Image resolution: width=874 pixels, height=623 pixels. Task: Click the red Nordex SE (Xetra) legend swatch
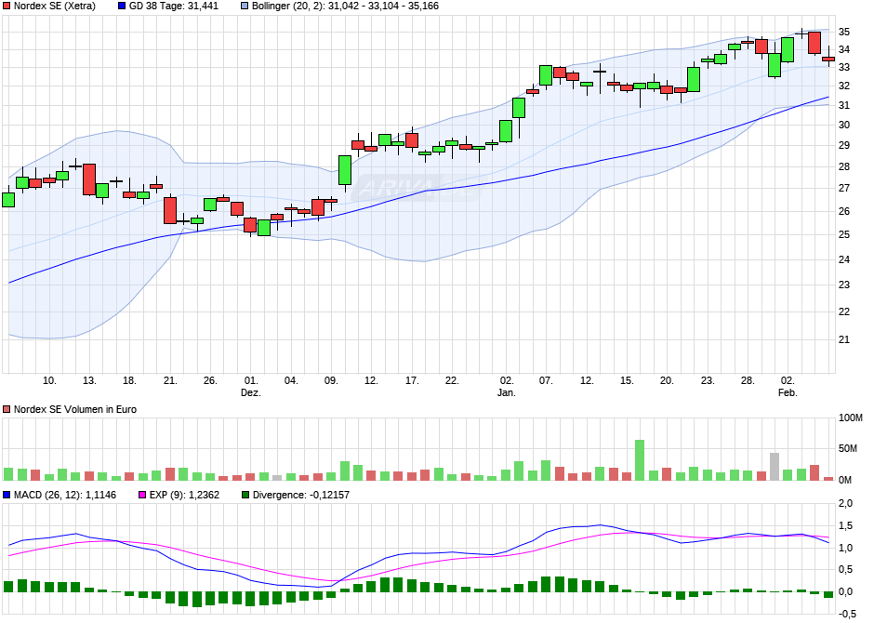click(x=7, y=7)
